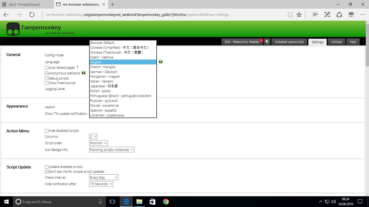Enable Debug scripts checkbox

pos(46,78)
